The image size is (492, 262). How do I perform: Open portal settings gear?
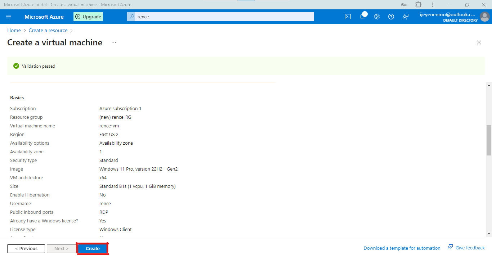[377, 17]
